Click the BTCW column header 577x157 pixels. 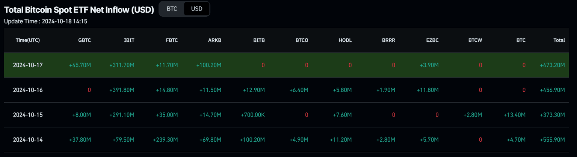pyautogui.click(x=475, y=40)
